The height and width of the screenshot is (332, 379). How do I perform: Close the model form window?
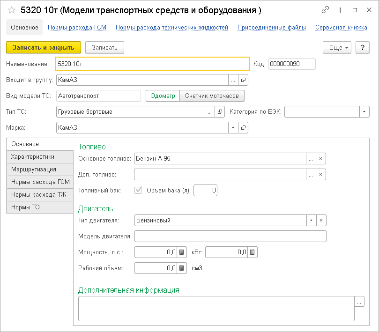pos(369,10)
